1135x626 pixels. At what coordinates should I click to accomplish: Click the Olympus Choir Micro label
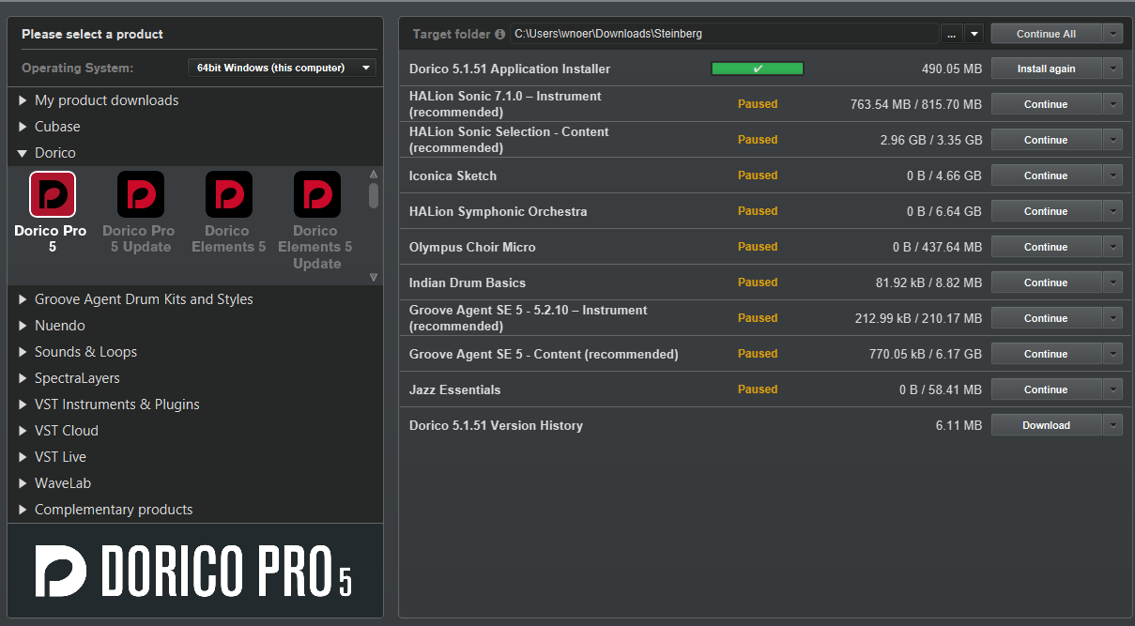[x=472, y=247]
